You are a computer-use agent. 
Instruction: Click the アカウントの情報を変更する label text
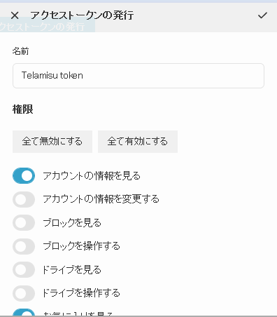click(x=101, y=199)
